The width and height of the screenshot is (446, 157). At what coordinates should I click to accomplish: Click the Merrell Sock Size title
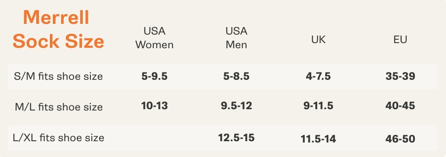[58, 29]
